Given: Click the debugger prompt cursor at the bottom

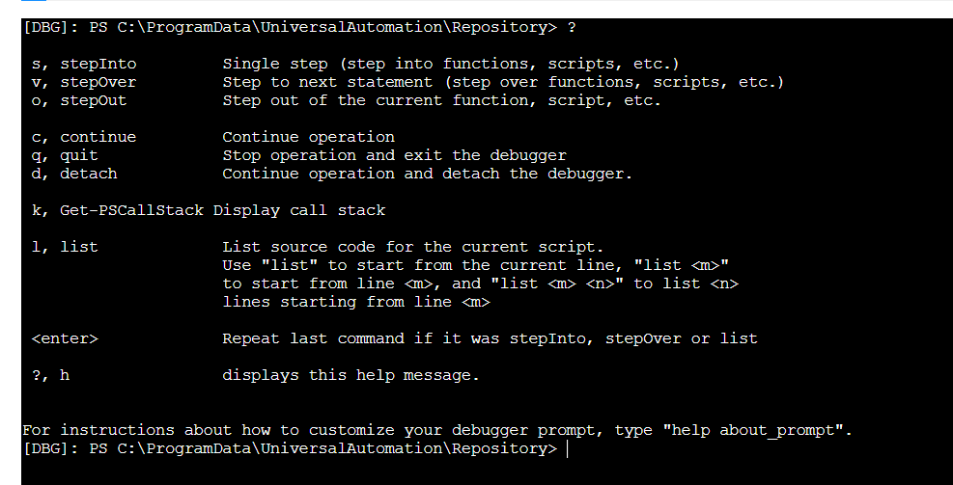Looking at the screenshot, I should click(x=567, y=449).
